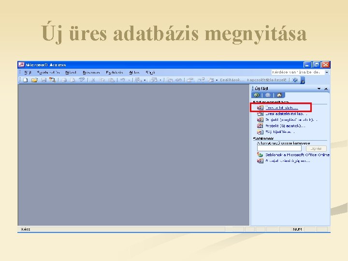
Task: Click the New database toolbar icon
Action: 26,80
